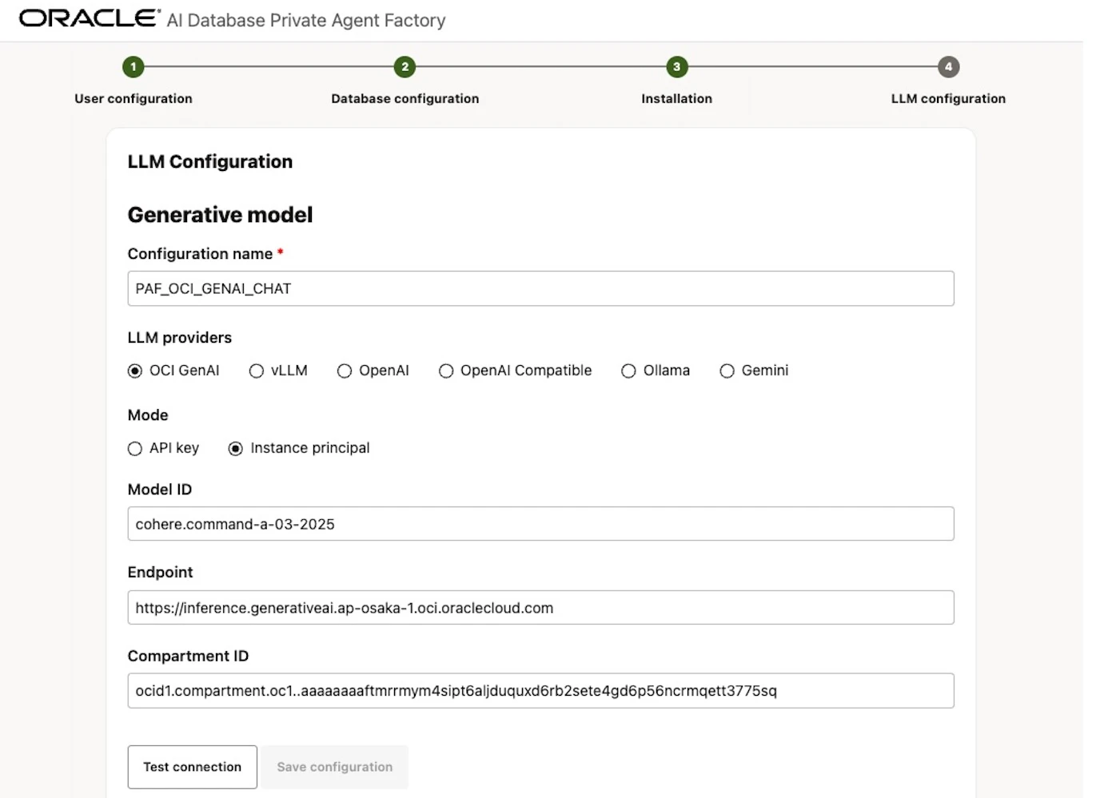Open the LLM configuration step label
The width and height of the screenshot is (1116, 798).
[949, 98]
